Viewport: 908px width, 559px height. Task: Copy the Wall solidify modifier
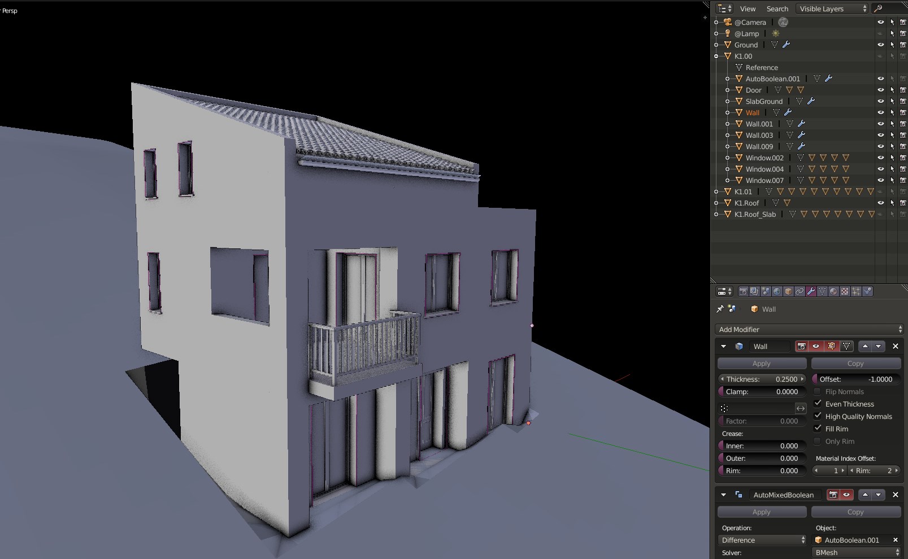point(856,364)
